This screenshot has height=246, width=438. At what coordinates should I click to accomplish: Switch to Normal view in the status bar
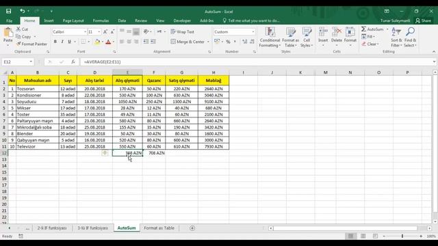[x=351, y=236]
